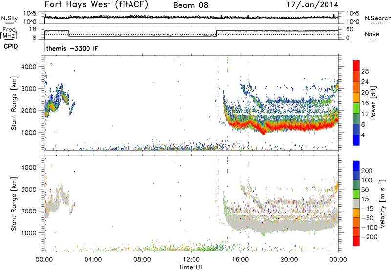This screenshot has height=270, width=391.
Task: Click the 'Nave' legend label
Action: [372, 34]
